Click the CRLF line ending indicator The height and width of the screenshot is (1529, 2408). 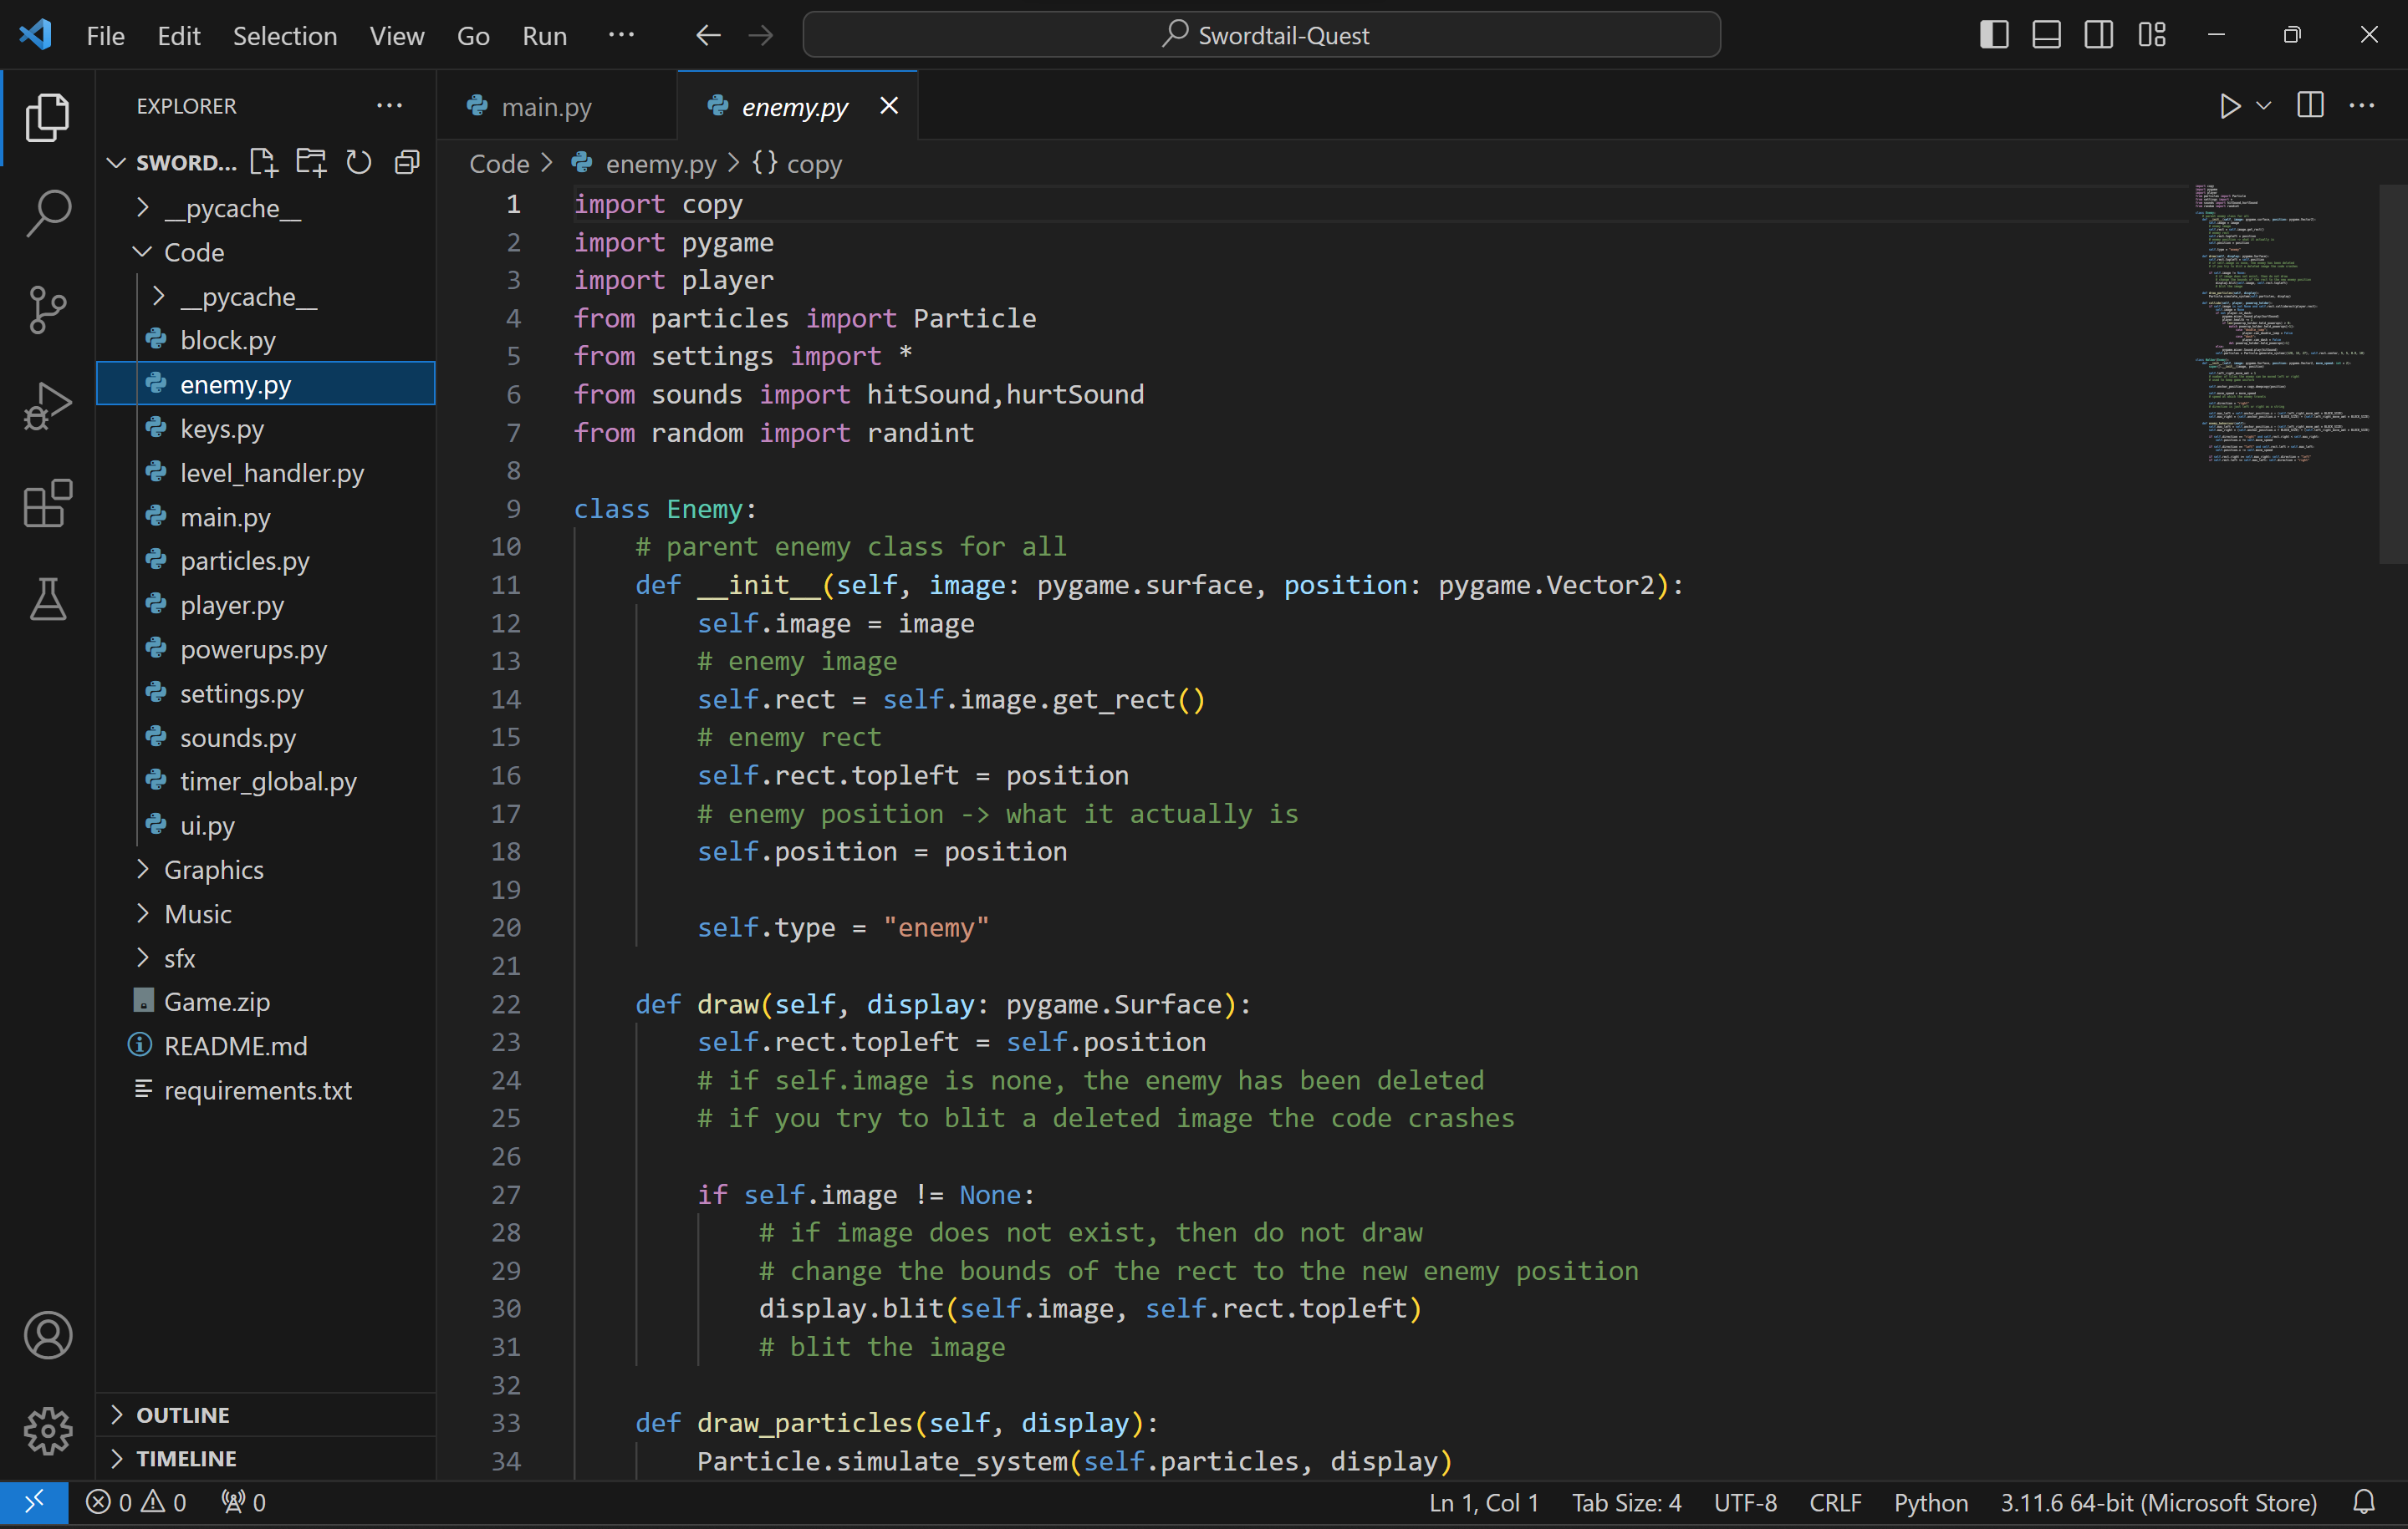(x=1834, y=1502)
